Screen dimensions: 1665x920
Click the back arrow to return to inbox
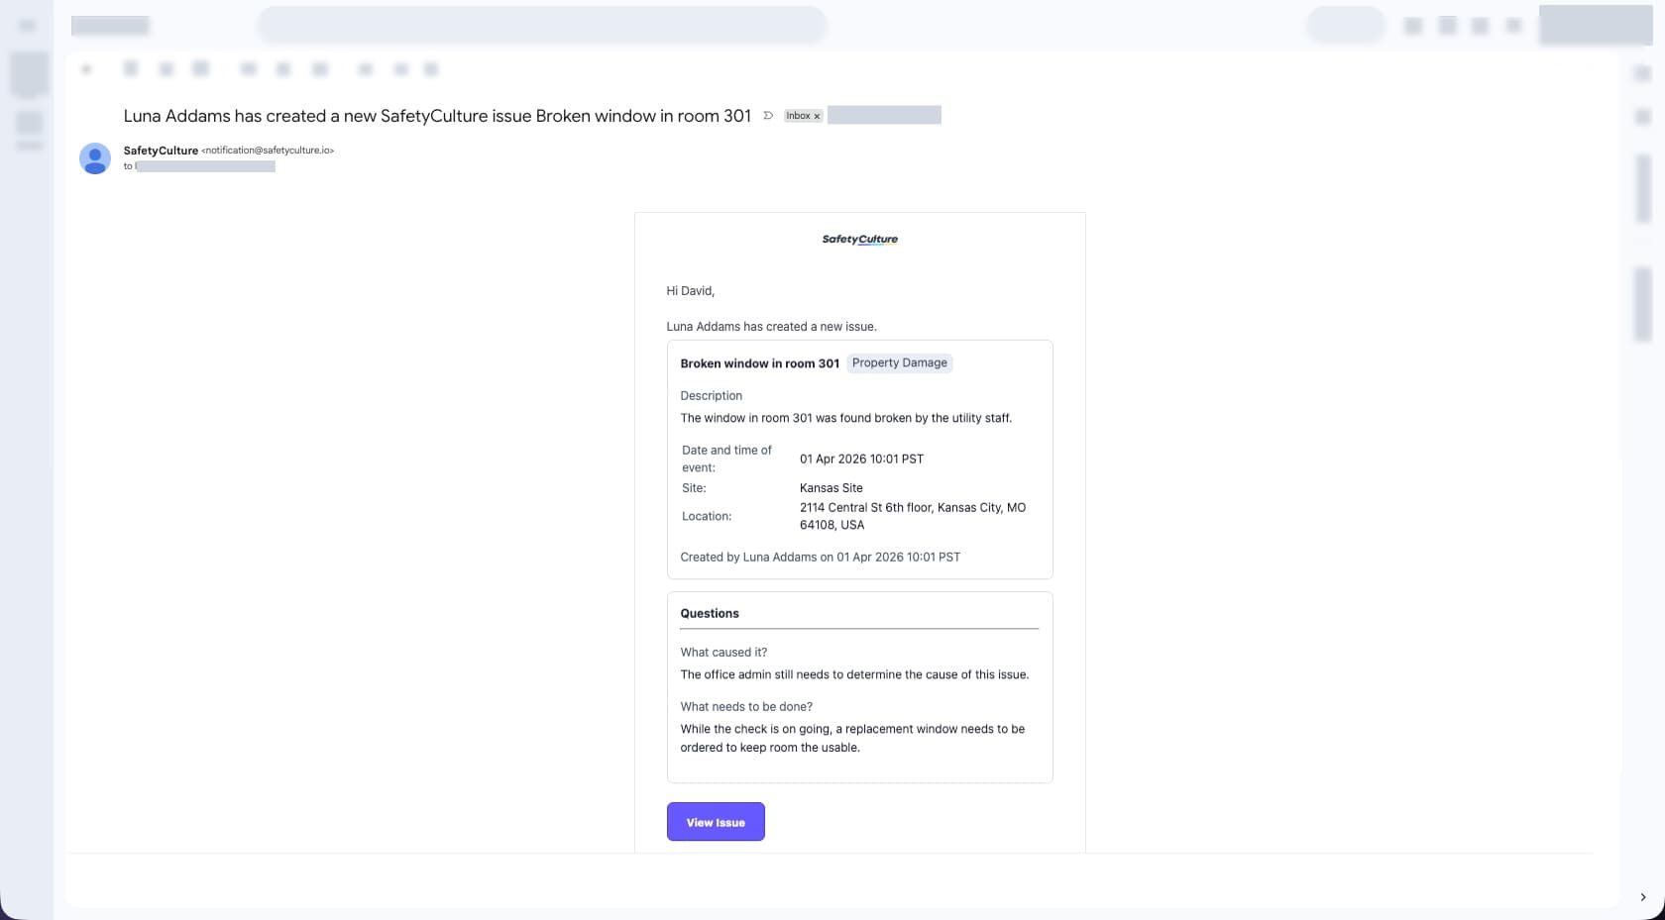(85, 69)
